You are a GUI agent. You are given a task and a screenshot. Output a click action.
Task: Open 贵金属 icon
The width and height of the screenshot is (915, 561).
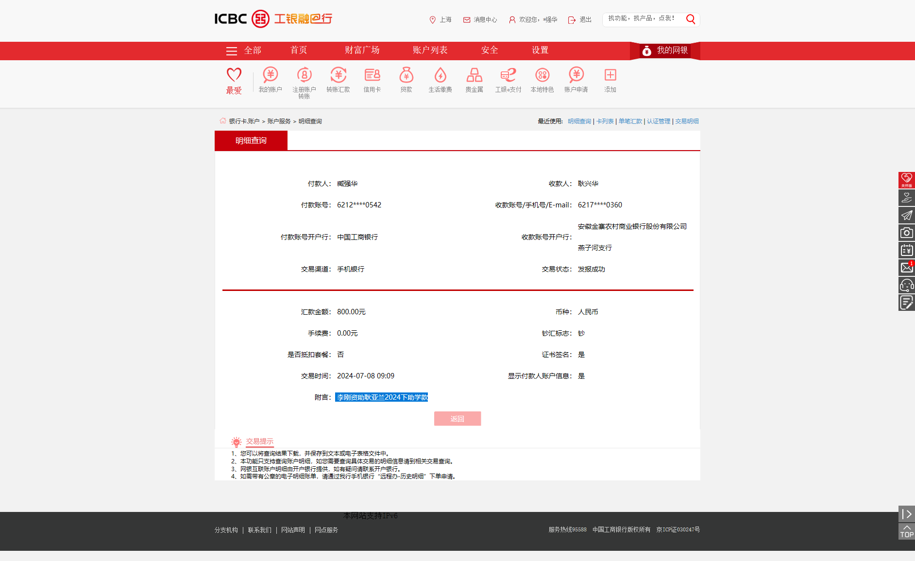pos(474,80)
